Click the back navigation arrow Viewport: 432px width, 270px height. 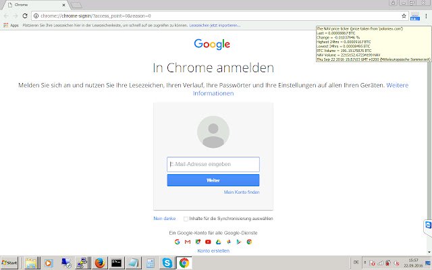[x=6, y=16]
